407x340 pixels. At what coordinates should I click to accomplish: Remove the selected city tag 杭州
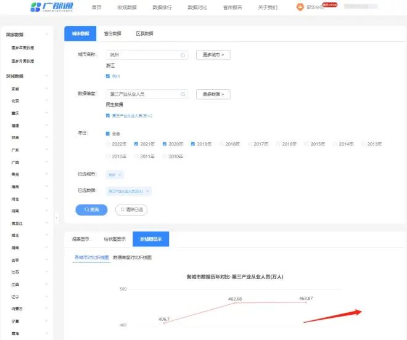tap(120, 174)
